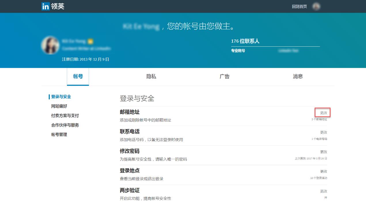Screen dimensions: 366x202
Task: Click 更改 next to 邮箱地址
Action: tap(323, 113)
